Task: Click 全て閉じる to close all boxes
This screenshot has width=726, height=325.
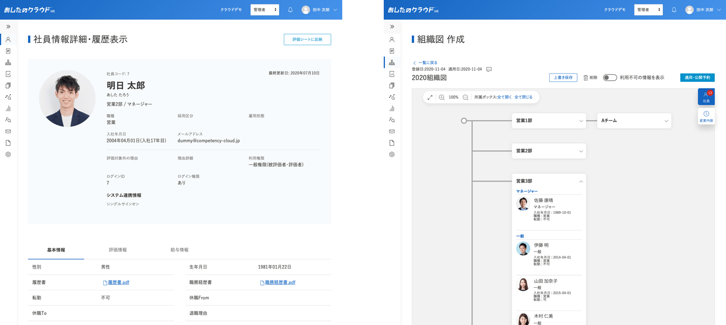Action: 523,97
